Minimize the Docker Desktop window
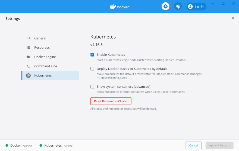The image size is (239, 151). coord(212,3)
